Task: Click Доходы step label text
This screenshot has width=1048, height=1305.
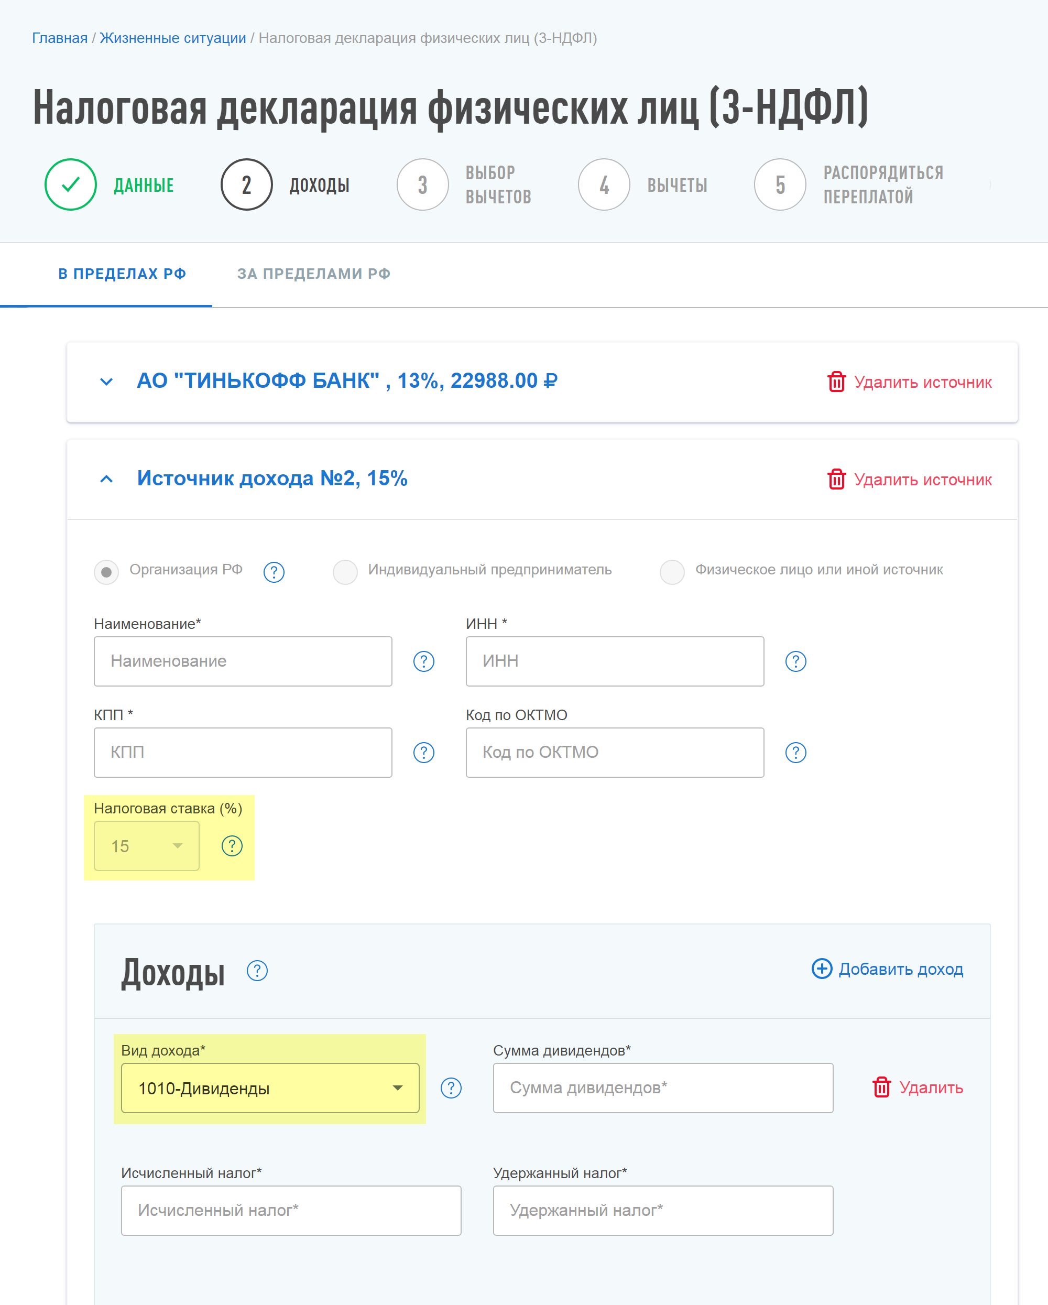Action: [320, 185]
